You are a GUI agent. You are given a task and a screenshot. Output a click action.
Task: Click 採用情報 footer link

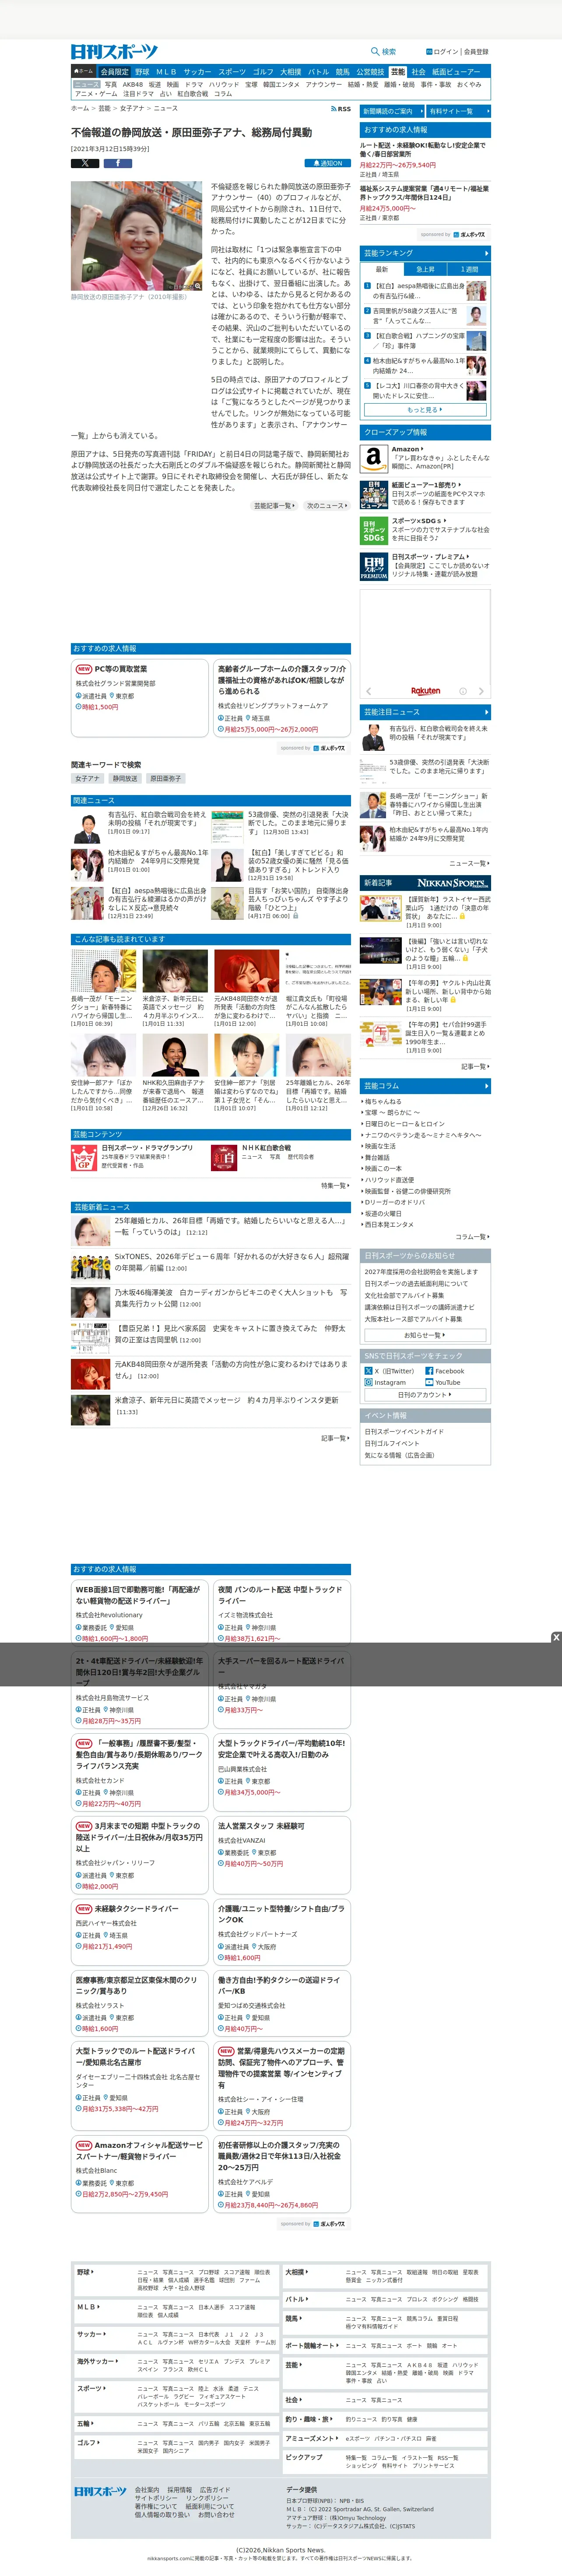click(179, 2490)
